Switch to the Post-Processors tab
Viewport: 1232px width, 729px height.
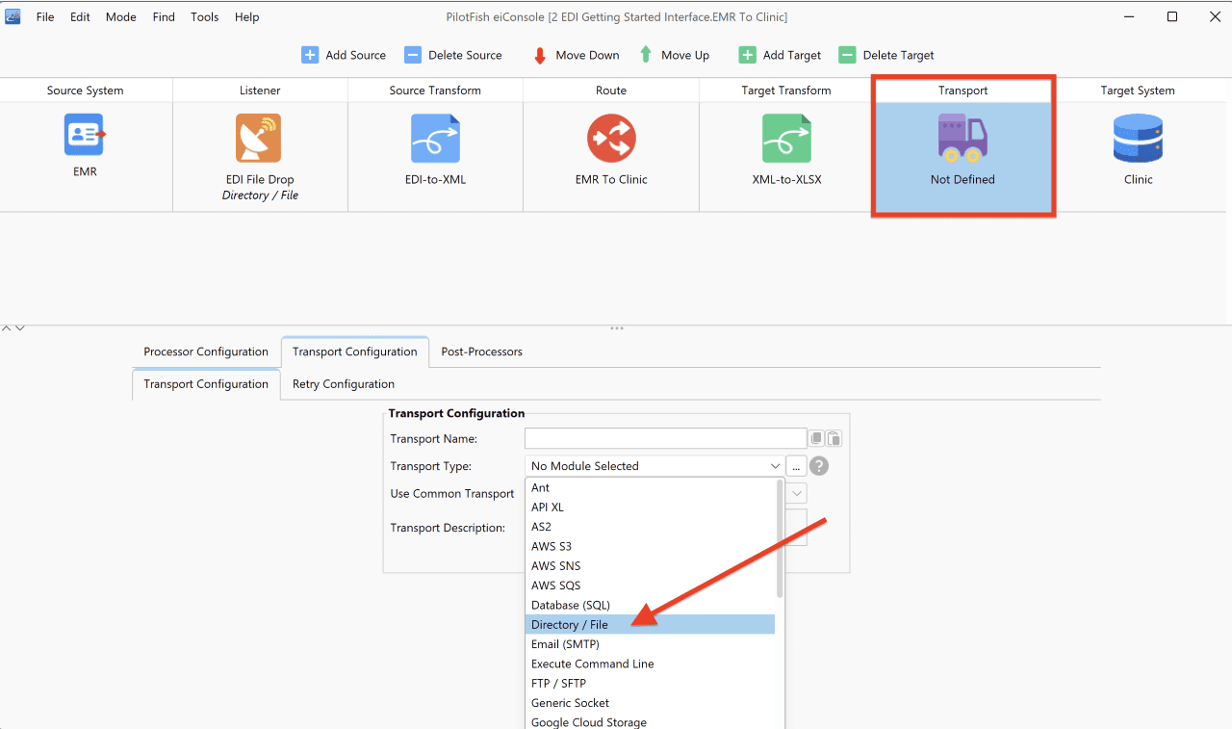[x=481, y=351]
